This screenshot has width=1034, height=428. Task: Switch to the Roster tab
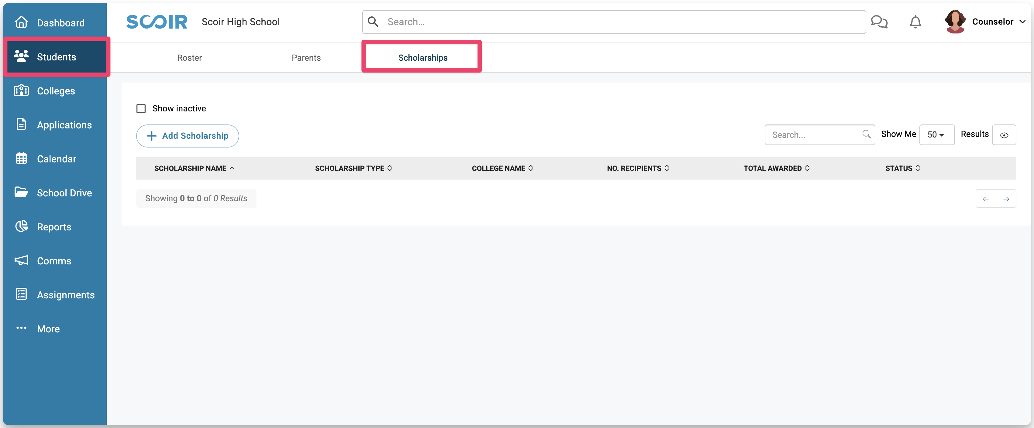pyautogui.click(x=189, y=58)
